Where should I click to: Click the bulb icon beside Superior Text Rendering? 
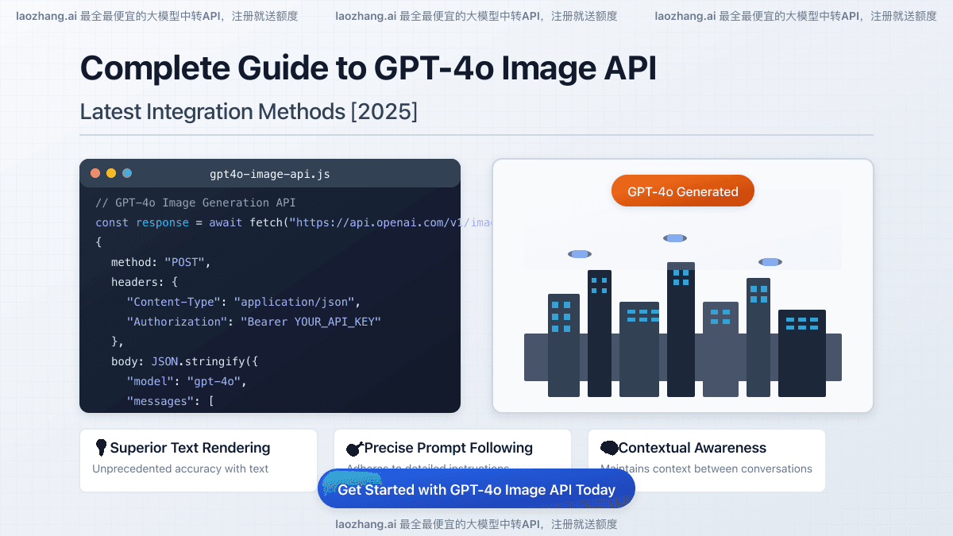tap(101, 448)
